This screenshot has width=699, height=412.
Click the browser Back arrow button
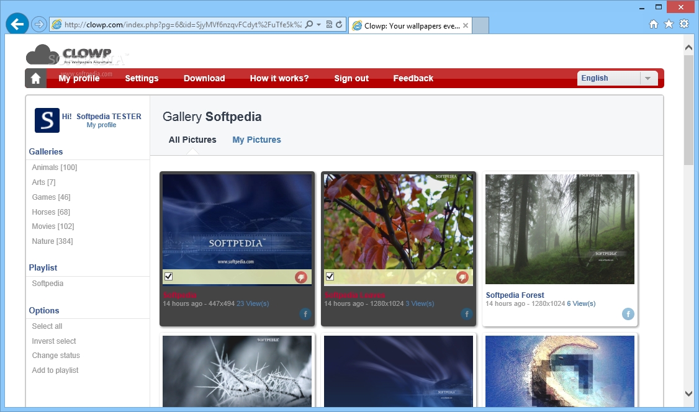pos(17,24)
